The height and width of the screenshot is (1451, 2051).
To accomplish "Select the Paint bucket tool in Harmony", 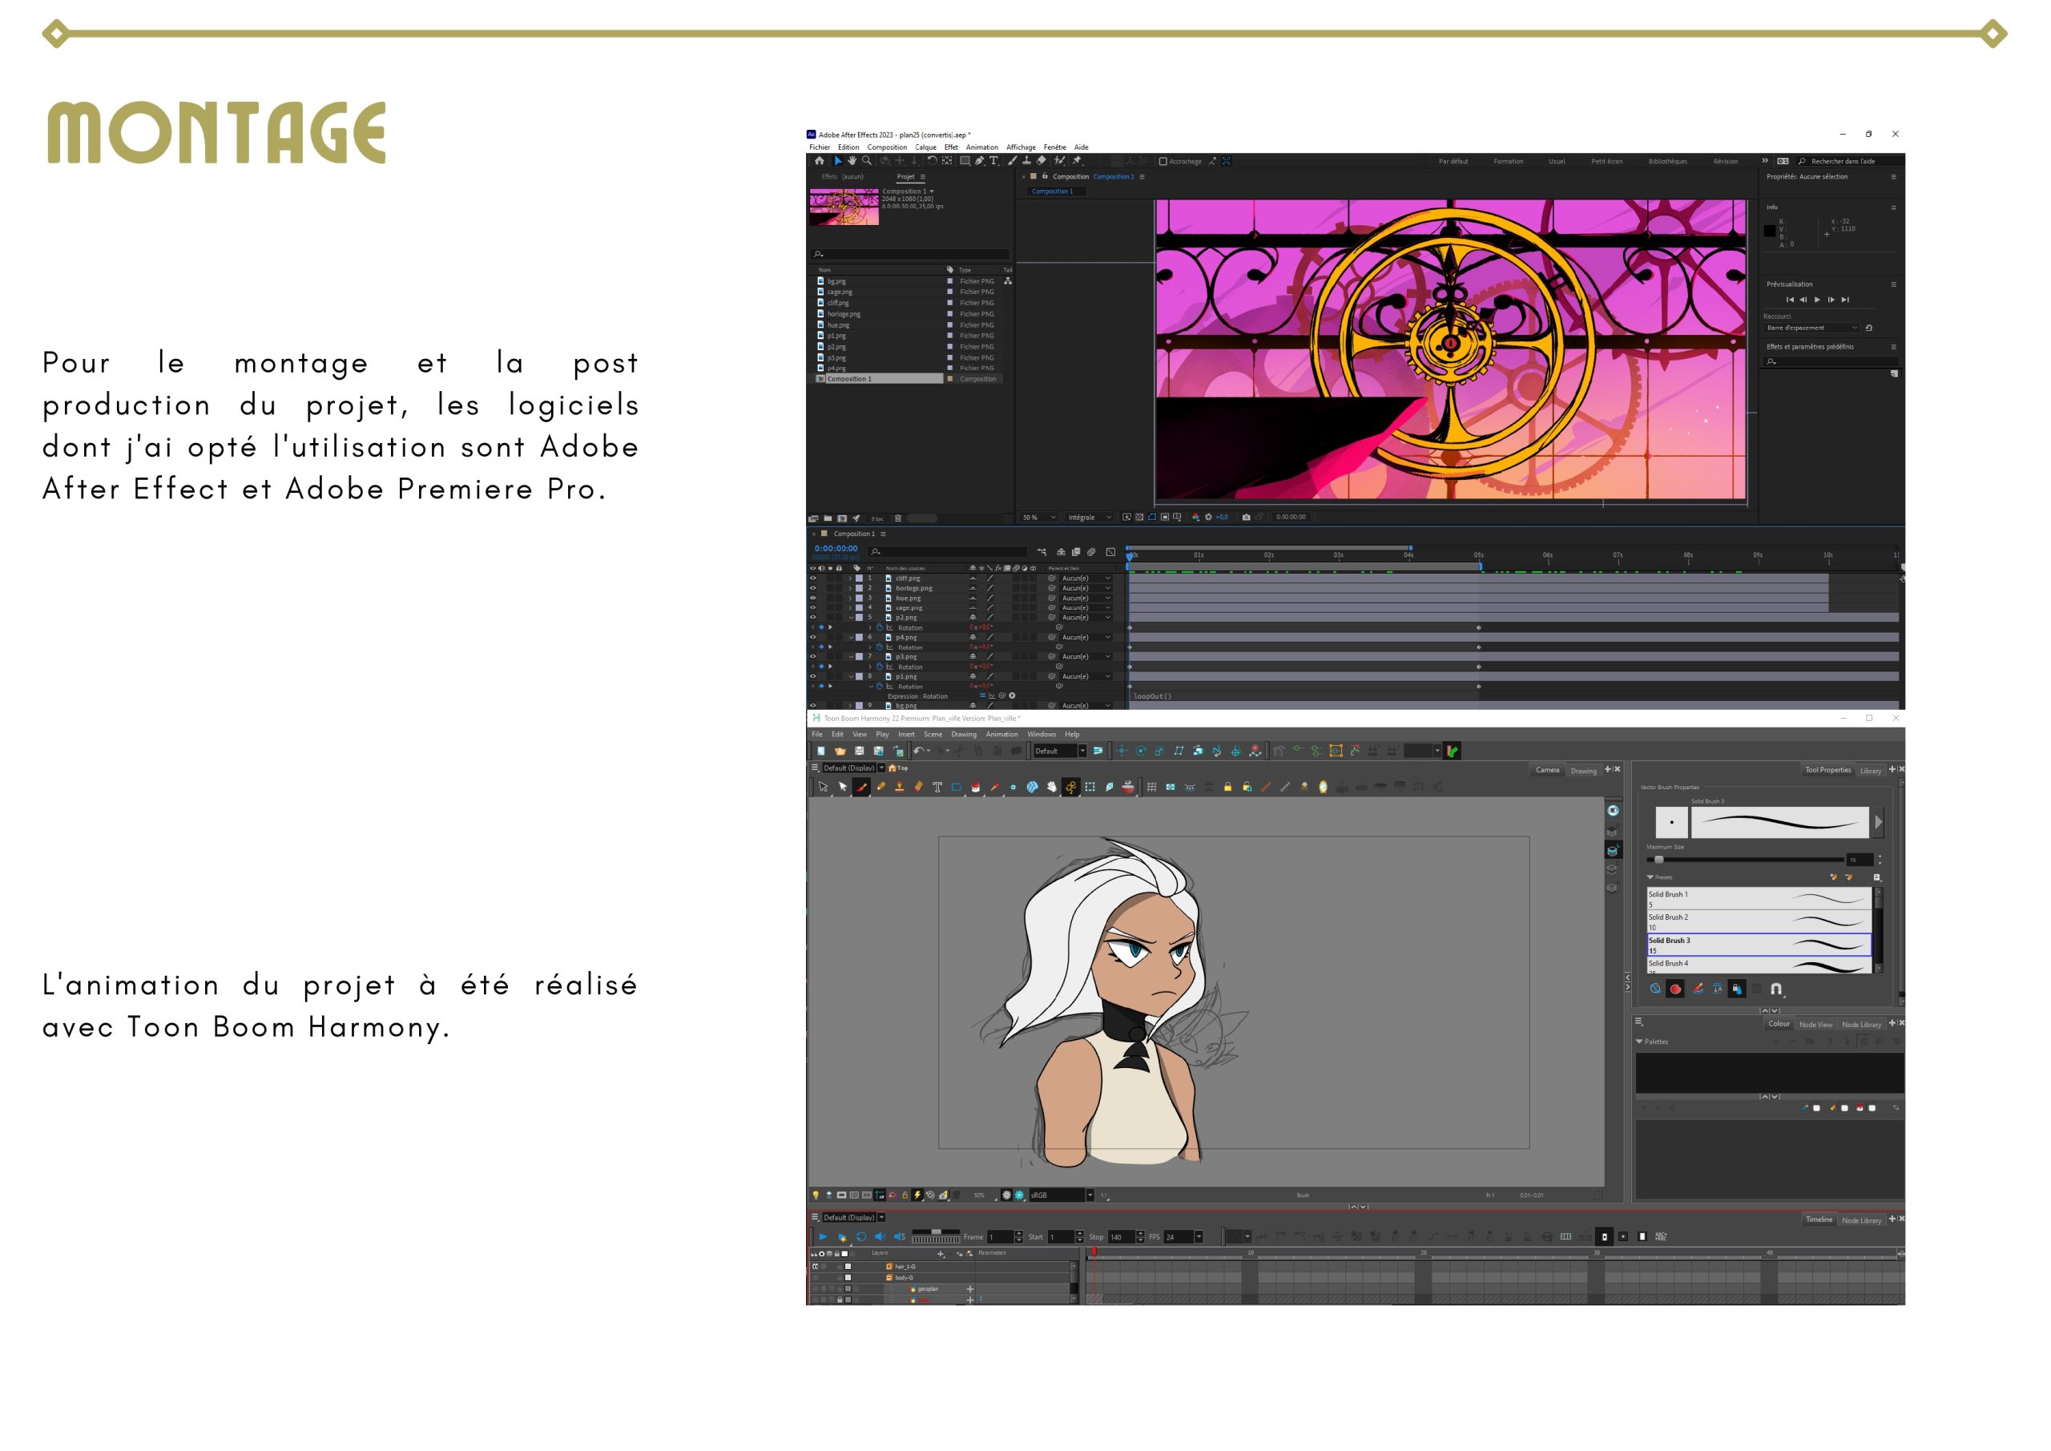I will click(x=976, y=787).
